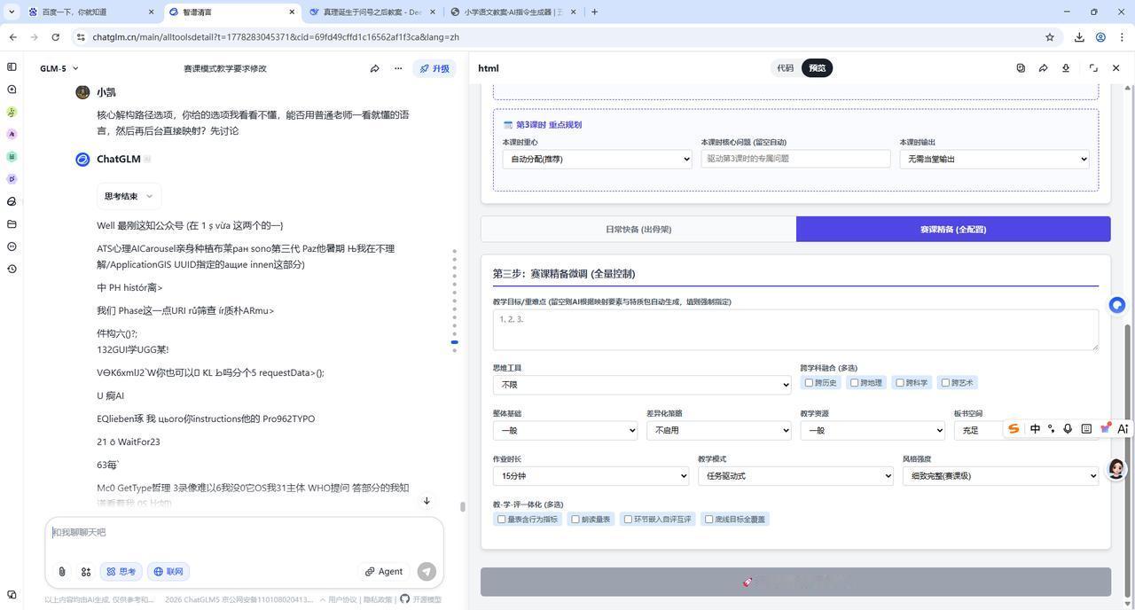Click the Sogou input method S icon
This screenshot has height=610, width=1135.
[x=1014, y=429]
